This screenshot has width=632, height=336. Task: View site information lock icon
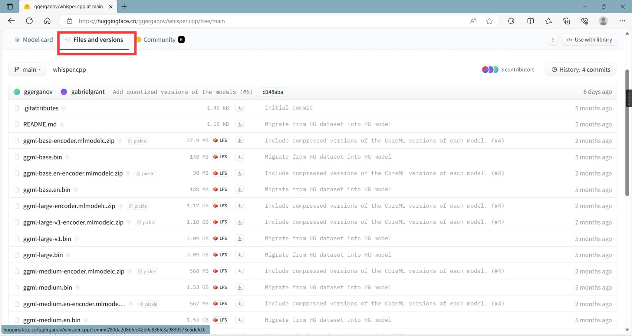click(69, 21)
